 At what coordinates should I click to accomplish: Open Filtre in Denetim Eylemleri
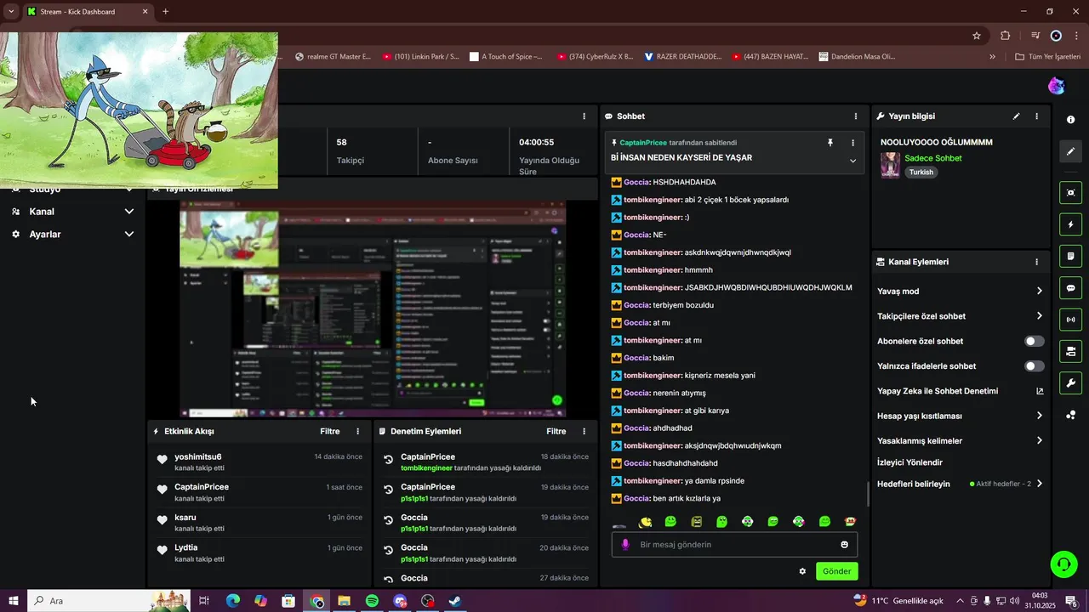pyautogui.click(x=556, y=432)
